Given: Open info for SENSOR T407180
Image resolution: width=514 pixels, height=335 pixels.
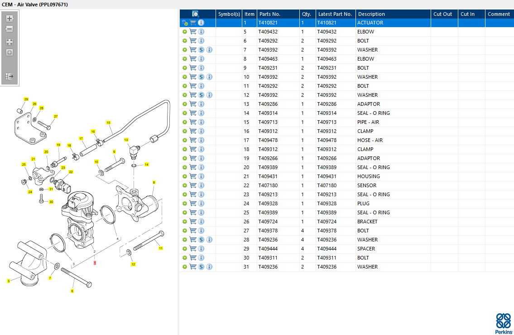Looking at the screenshot, I should click(x=201, y=185).
